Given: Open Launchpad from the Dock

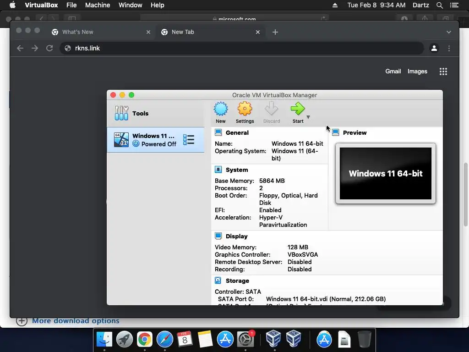Looking at the screenshot, I should (125, 340).
